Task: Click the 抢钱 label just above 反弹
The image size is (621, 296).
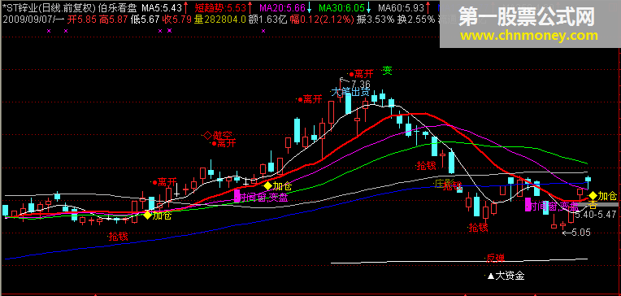Action: pos(478,228)
